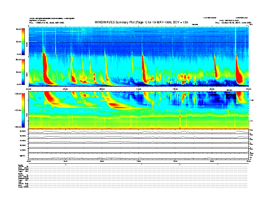Image resolution: width=268 pixels, height=207 pixels.
Task: Click the 30.00 label on the RAD1 scale
Action: point(18,72)
